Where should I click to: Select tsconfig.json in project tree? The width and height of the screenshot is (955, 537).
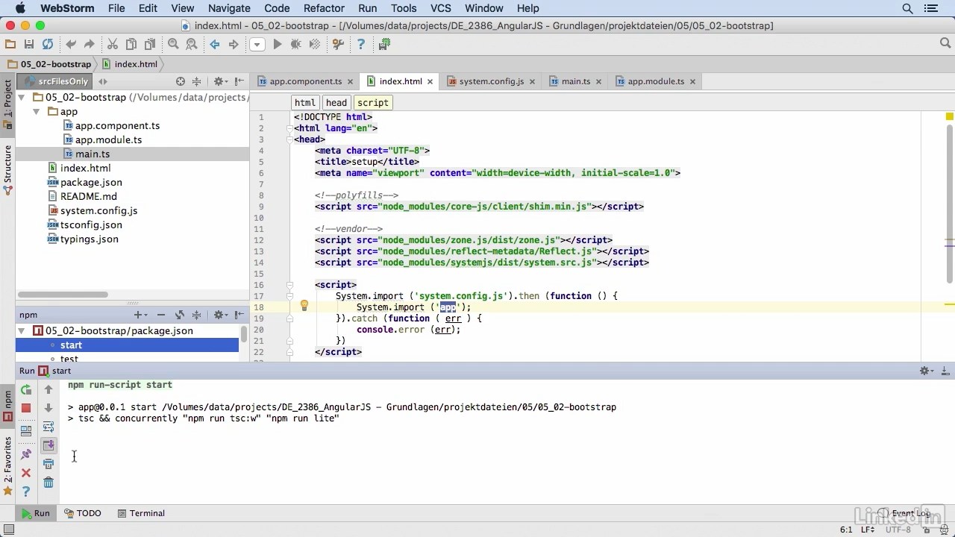(x=91, y=224)
